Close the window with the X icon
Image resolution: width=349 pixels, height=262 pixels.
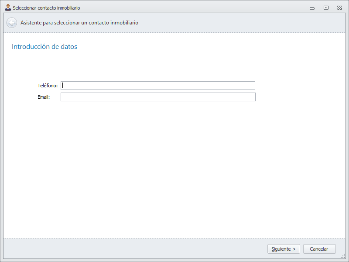point(339,8)
